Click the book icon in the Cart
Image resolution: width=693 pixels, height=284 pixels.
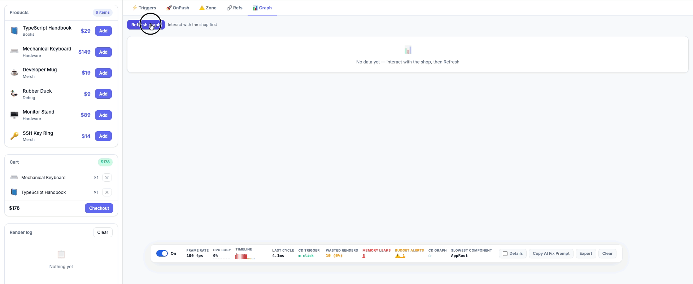14,192
